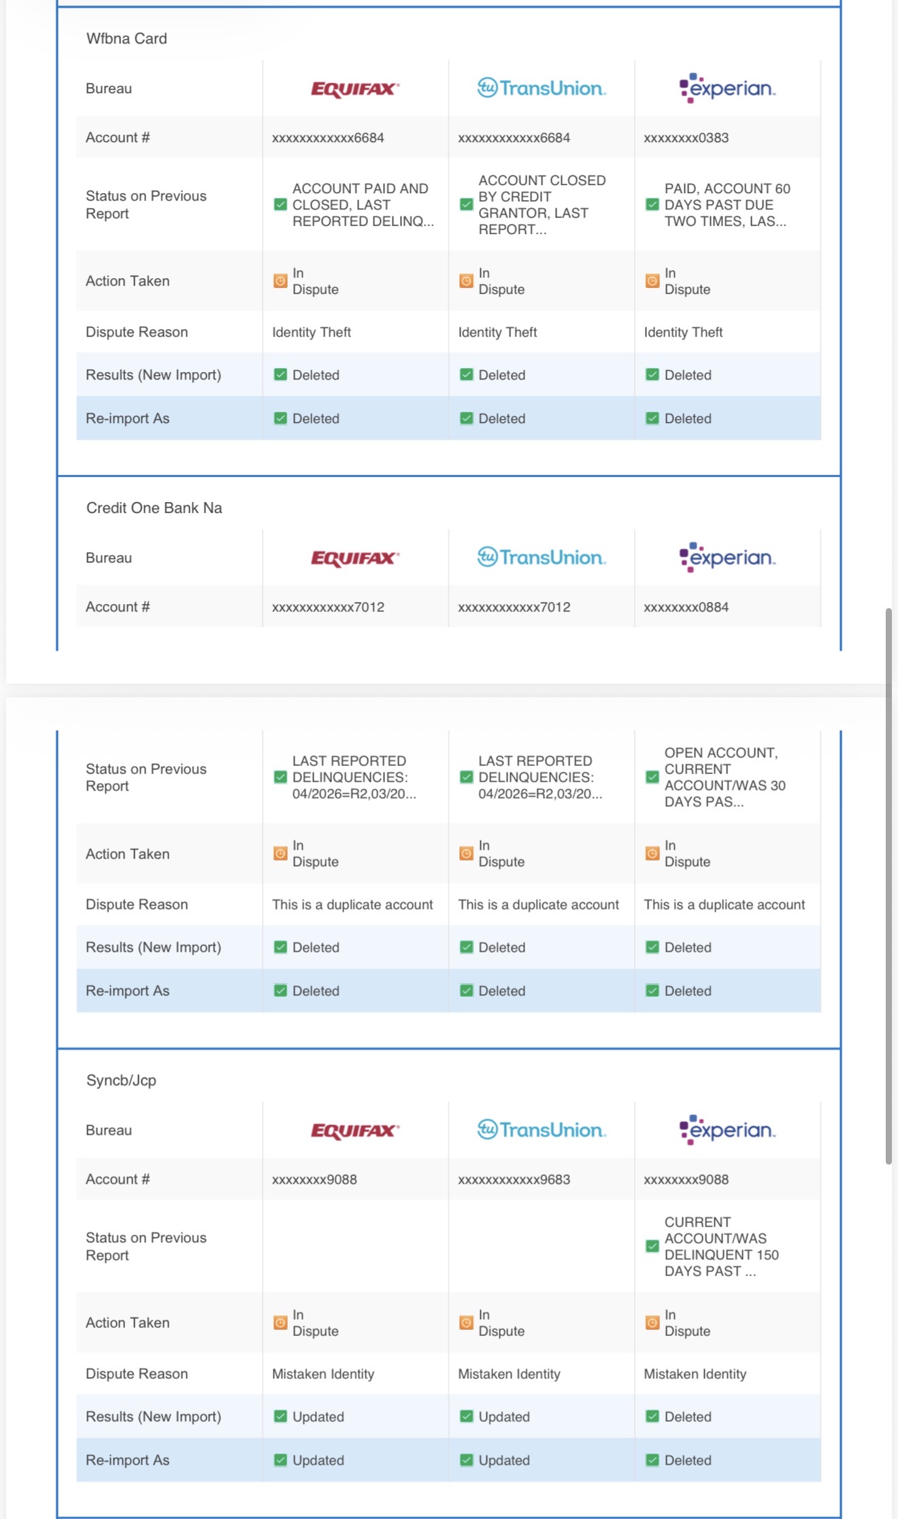898x1519 pixels.
Task: Click Wfbna Equifax Identity Theft dispute reason
Action: point(312,332)
